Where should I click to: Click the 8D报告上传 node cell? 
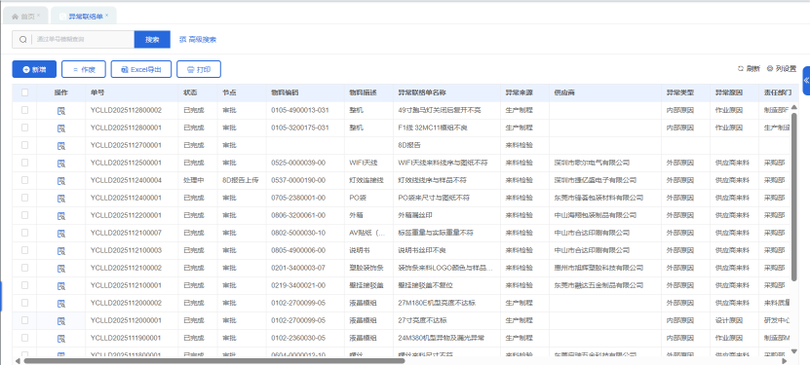240,181
